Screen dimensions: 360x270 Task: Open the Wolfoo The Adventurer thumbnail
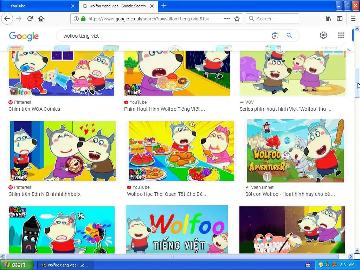tap(295, 150)
